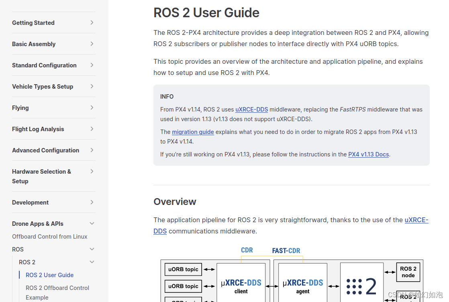
Task: Expand the Flying section chevron
Action: click(x=92, y=107)
